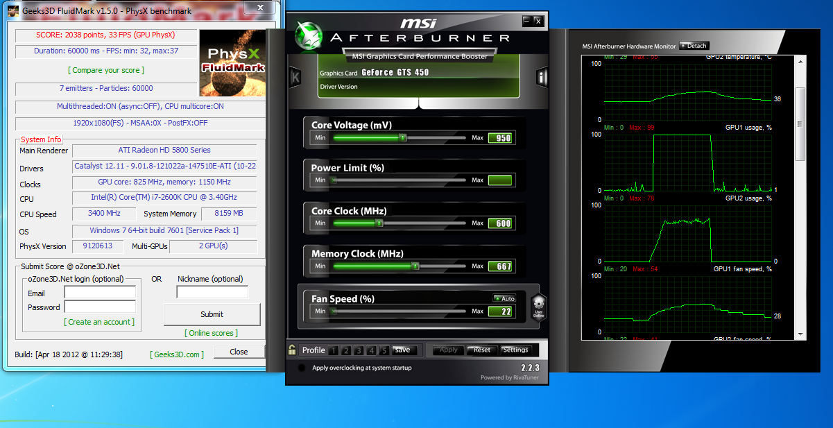Screen dimensions: 833x428
Task: Click the Core Voltage value box 950
Action: tap(500, 138)
